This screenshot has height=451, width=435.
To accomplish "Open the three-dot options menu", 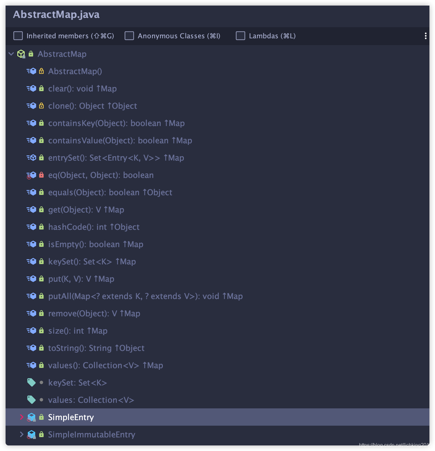I will pyautogui.click(x=425, y=36).
